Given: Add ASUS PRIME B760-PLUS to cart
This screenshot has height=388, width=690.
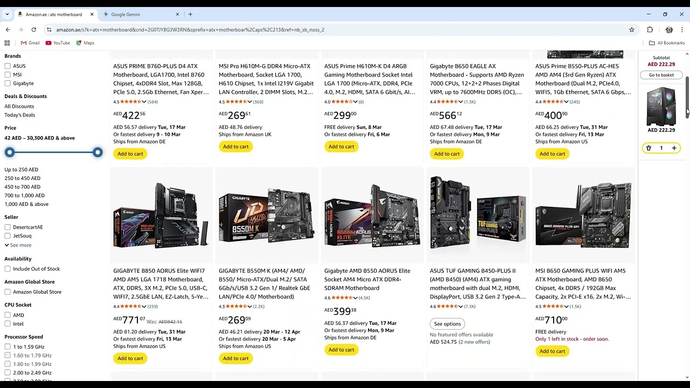Looking at the screenshot, I should tap(130, 154).
